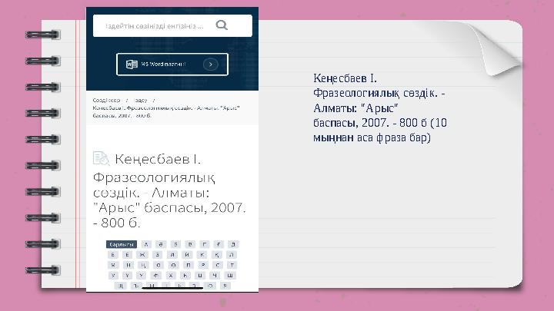This screenshot has width=554, height=311.
Task: Click the MS Word logo icon
Action: (x=132, y=65)
